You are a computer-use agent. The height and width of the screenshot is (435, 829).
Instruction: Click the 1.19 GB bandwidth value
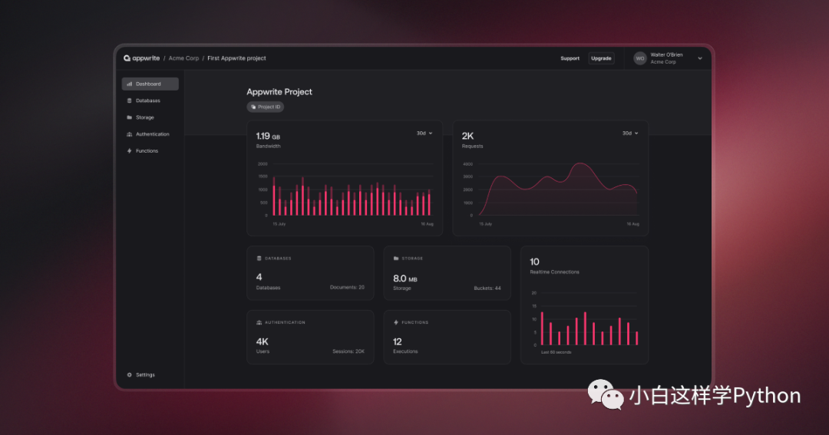point(268,136)
